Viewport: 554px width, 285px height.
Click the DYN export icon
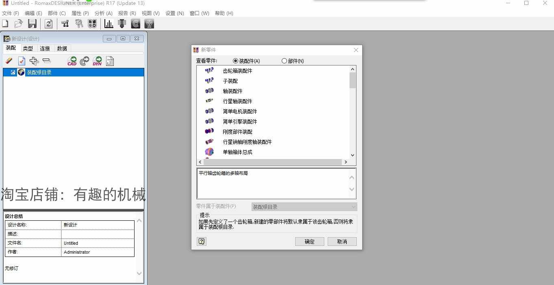click(97, 61)
